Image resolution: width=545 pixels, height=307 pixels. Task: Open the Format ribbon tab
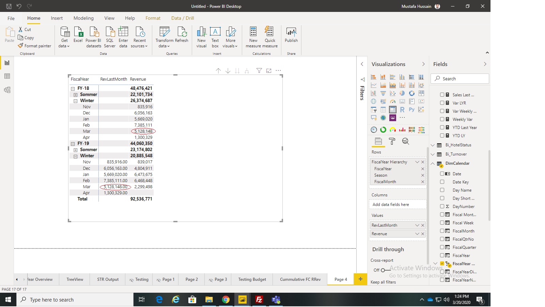pyautogui.click(x=153, y=18)
